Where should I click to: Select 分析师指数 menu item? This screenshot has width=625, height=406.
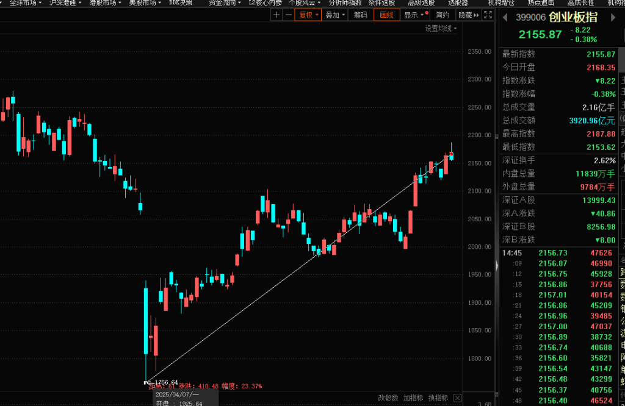tap(345, 3)
